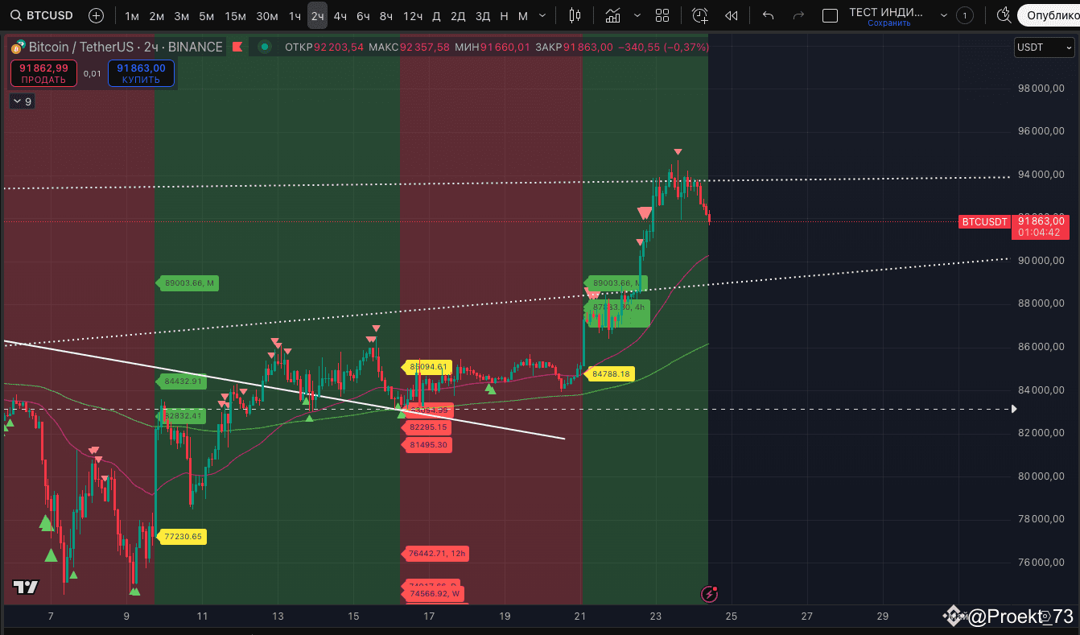The height and width of the screenshot is (635, 1080).
Task: Select the Д daily timeframe
Action: [436, 16]
